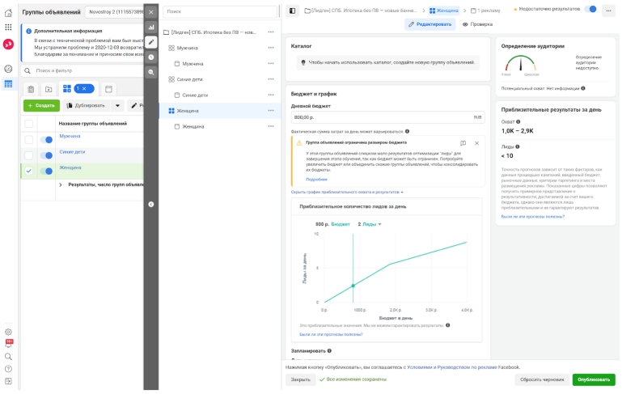Click the home icon in left sidebar
This screenshot has width=622, height=394.
[8, 13]
